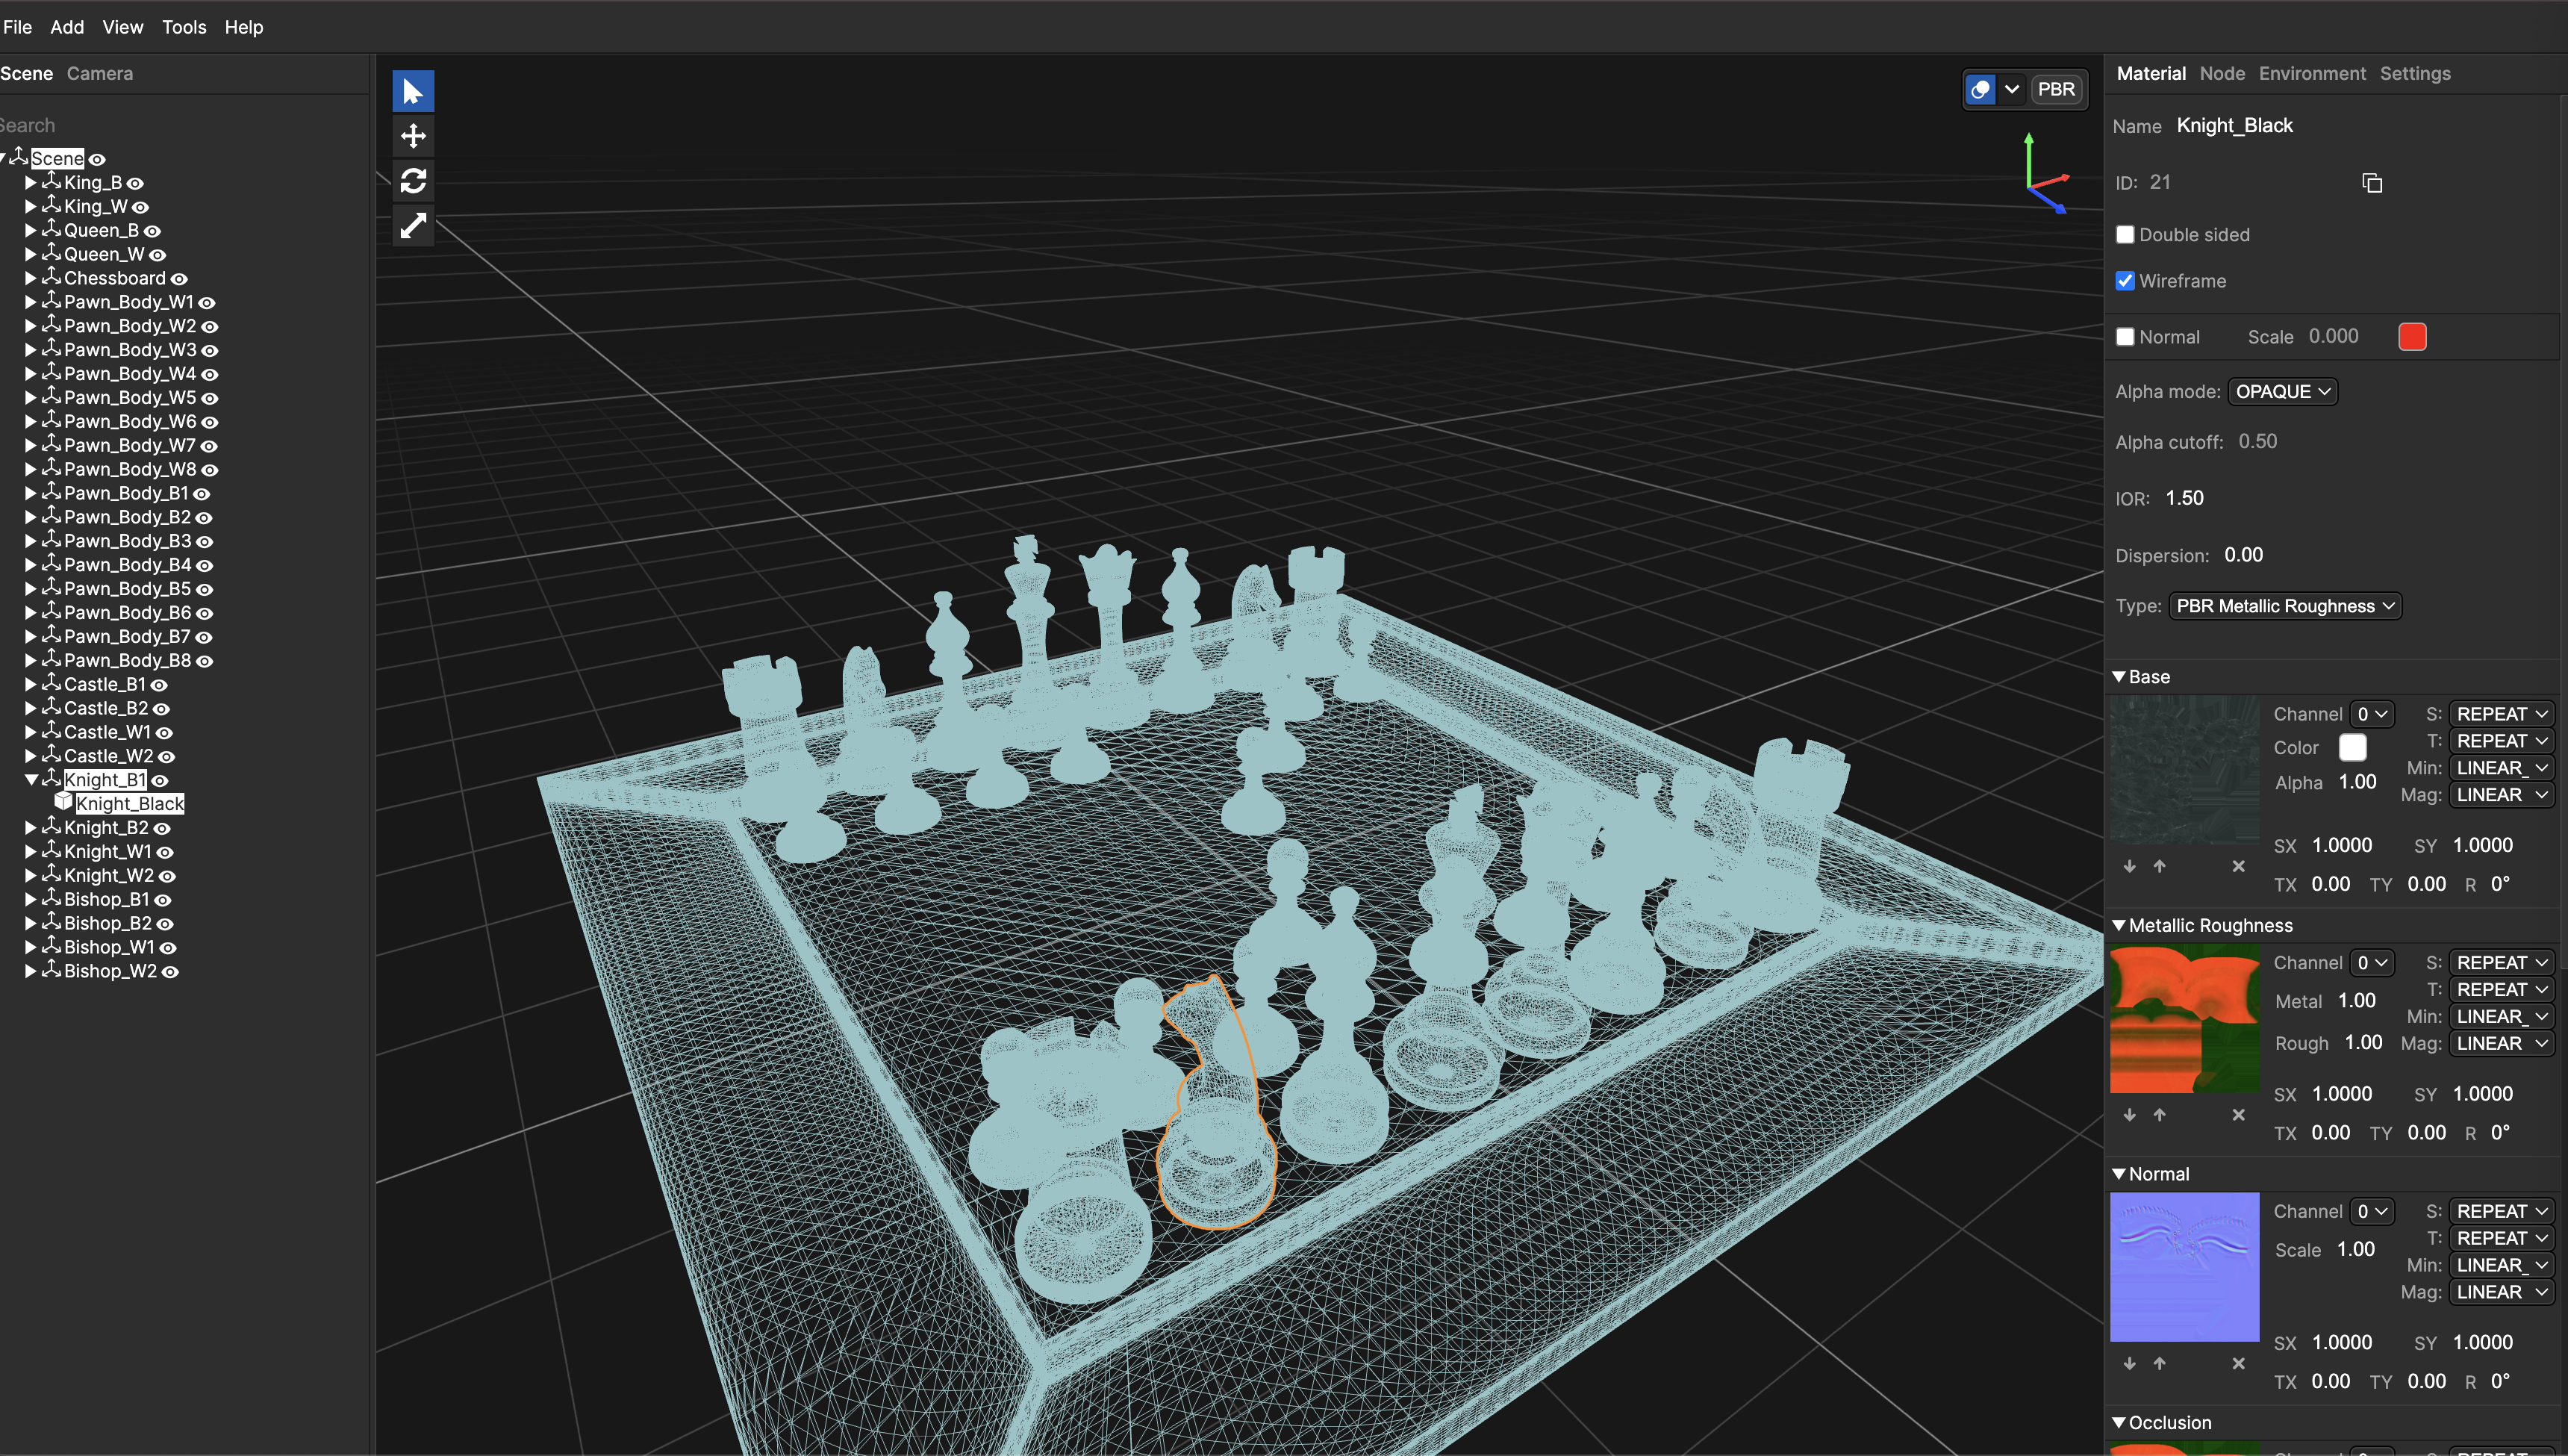The image size is (2568, 1456).
Task: Select the Knight_Black material item
Action: click(130, 803)
